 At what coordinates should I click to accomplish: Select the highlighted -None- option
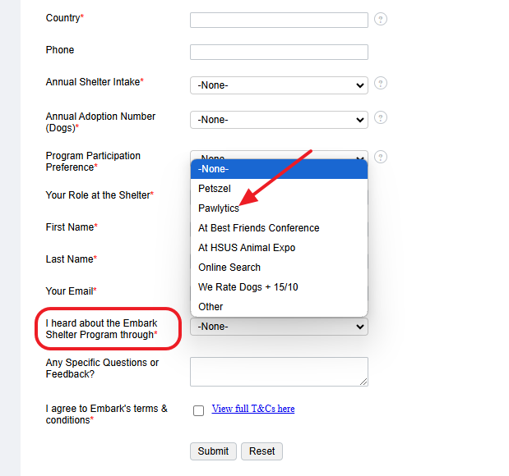pyautogui.click(x=279, y=169)
